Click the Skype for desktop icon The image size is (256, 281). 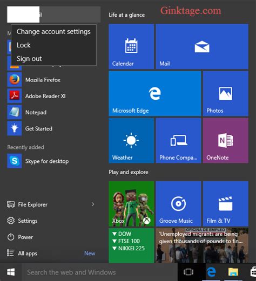[15, 161]
